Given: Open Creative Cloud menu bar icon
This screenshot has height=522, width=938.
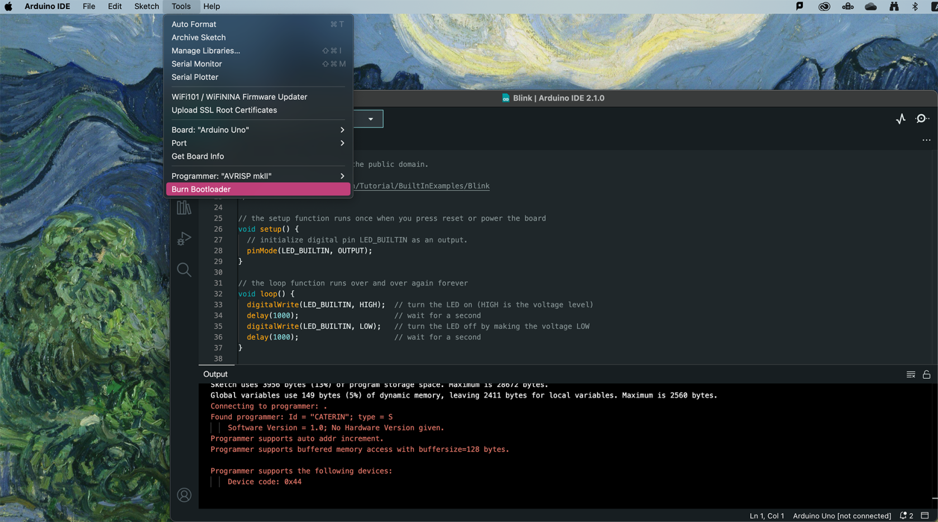Looking at the screenshot, I should tap(824, 7).
